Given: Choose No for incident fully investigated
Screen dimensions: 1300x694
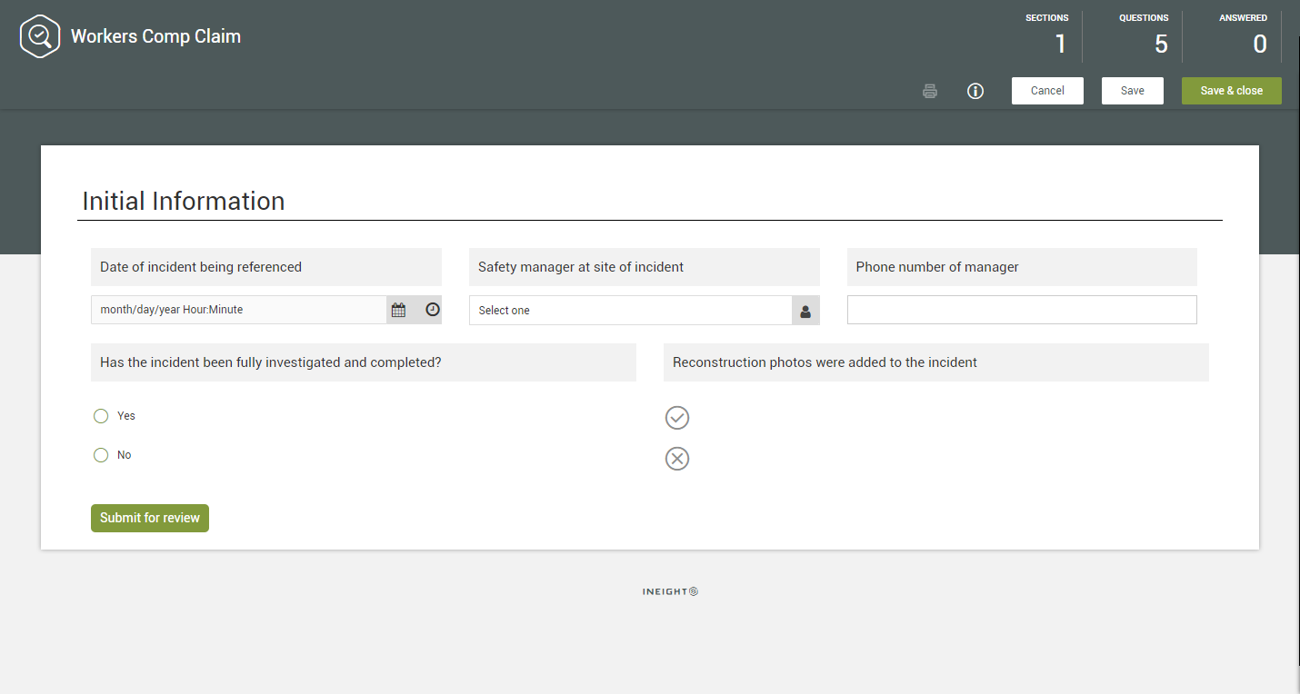Looking at the screenshot, I should coord(101,455).
